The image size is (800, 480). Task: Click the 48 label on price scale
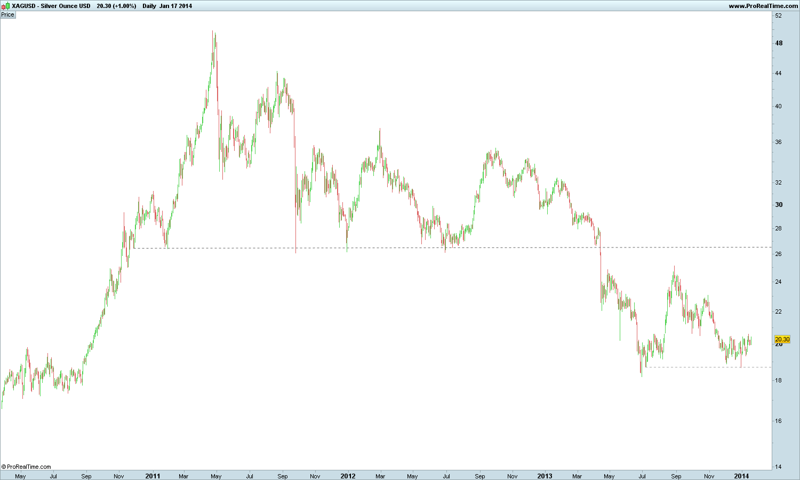coord(779,43)
